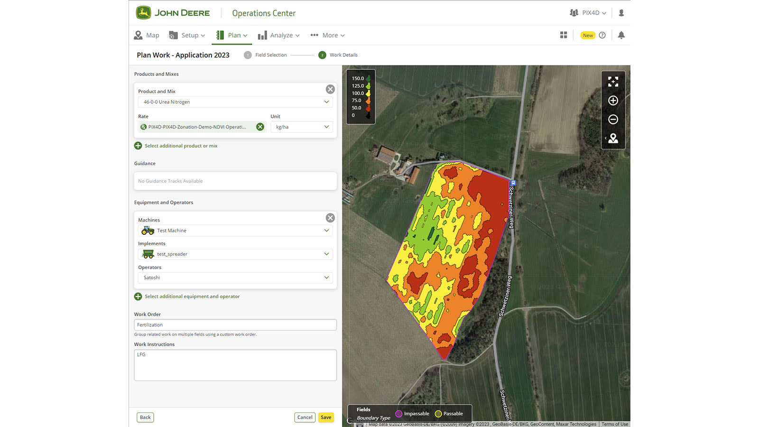Viewport: 759px width, 427px height.
Task: Expand the map to fullscreen
Action: point(613,82)
